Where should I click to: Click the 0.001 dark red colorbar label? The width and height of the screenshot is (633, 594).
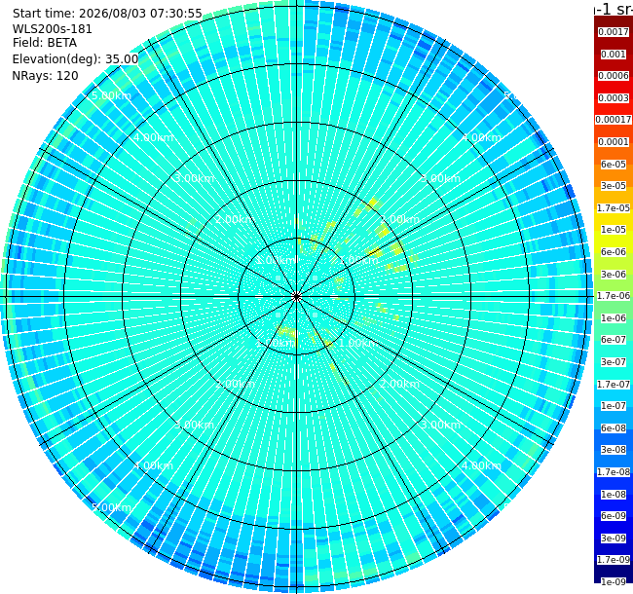click(x=614, y=55)
